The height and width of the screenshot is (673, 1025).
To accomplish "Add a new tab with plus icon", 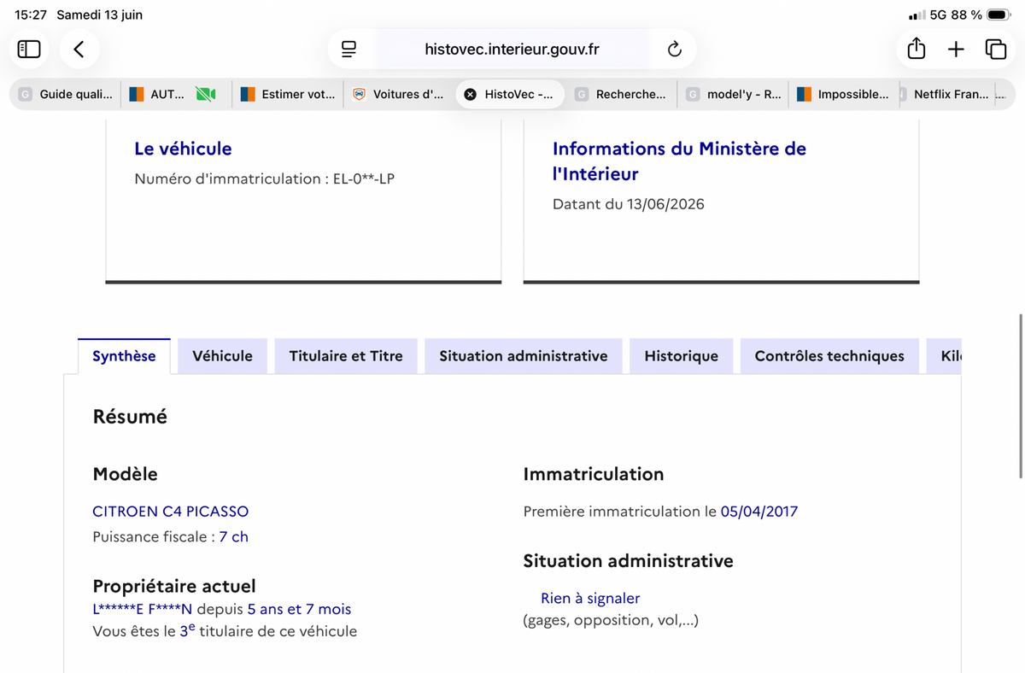I will point(956,50).
